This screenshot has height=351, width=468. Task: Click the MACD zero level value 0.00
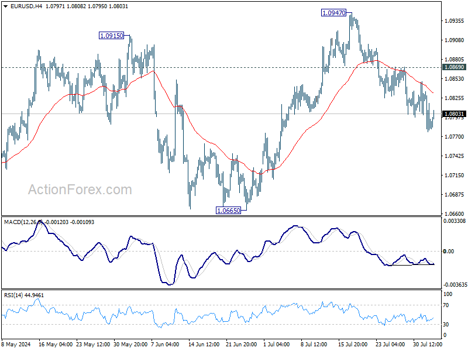448,252
